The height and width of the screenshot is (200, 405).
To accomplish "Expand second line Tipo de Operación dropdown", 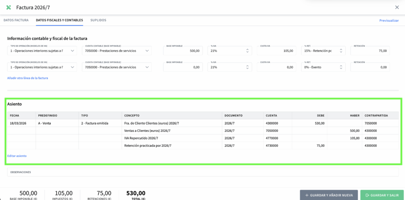I will point(42,67).
